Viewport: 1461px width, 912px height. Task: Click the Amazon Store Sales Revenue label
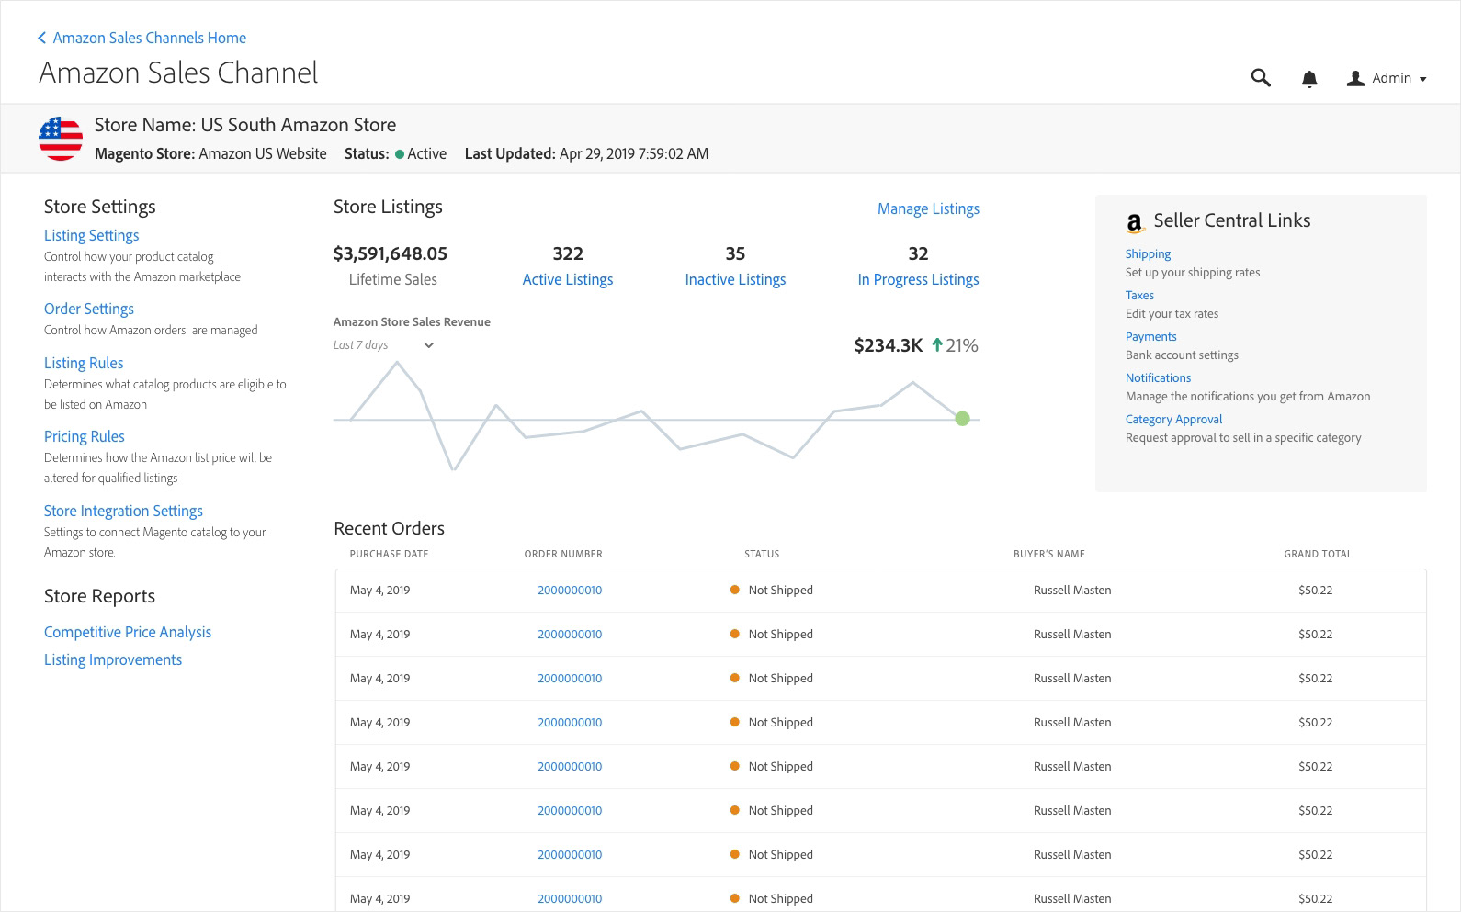(412, 322)
